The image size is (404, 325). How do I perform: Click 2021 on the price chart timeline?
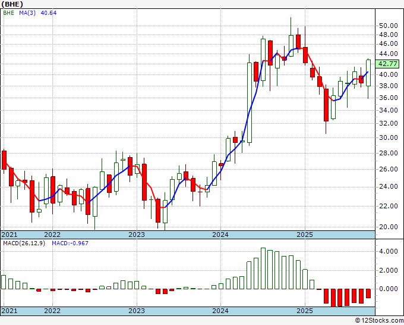click(10, 235)
